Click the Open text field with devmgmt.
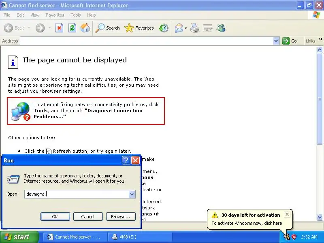This screenshot has width=324, height=243. (x=77, y=194)
